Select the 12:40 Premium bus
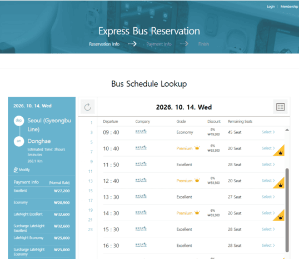This screenshot has height=259, width=299. [x=268, y=181]
